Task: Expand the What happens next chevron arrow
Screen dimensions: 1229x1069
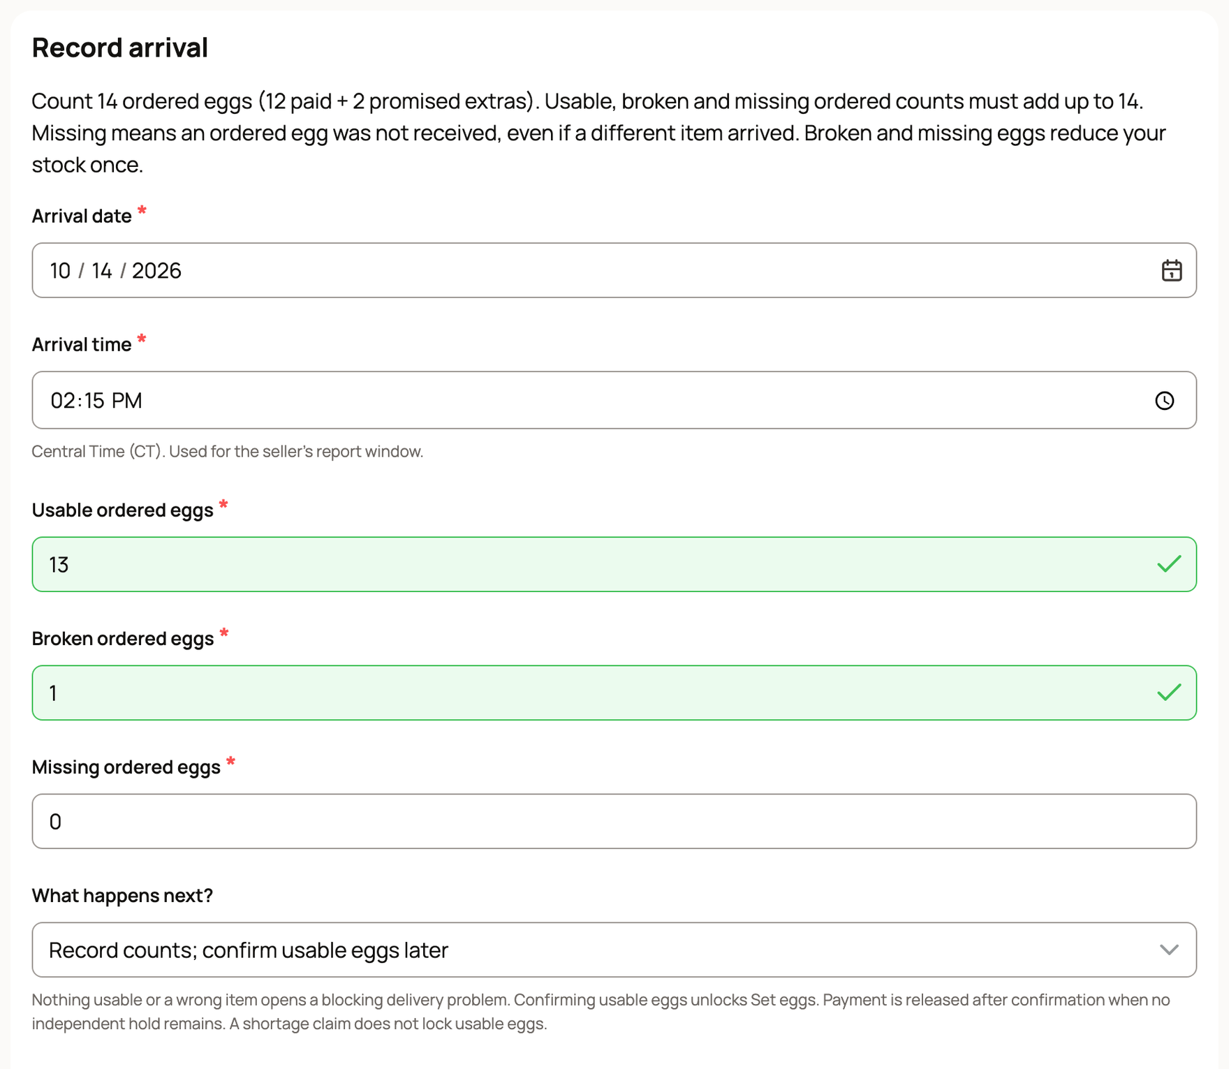Action: click(1169, 950)
